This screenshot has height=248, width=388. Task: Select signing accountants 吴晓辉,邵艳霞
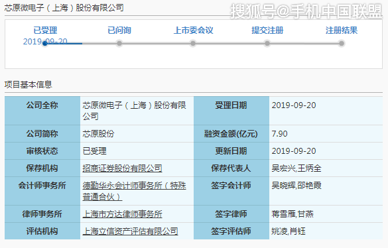(x=296, y=186)
